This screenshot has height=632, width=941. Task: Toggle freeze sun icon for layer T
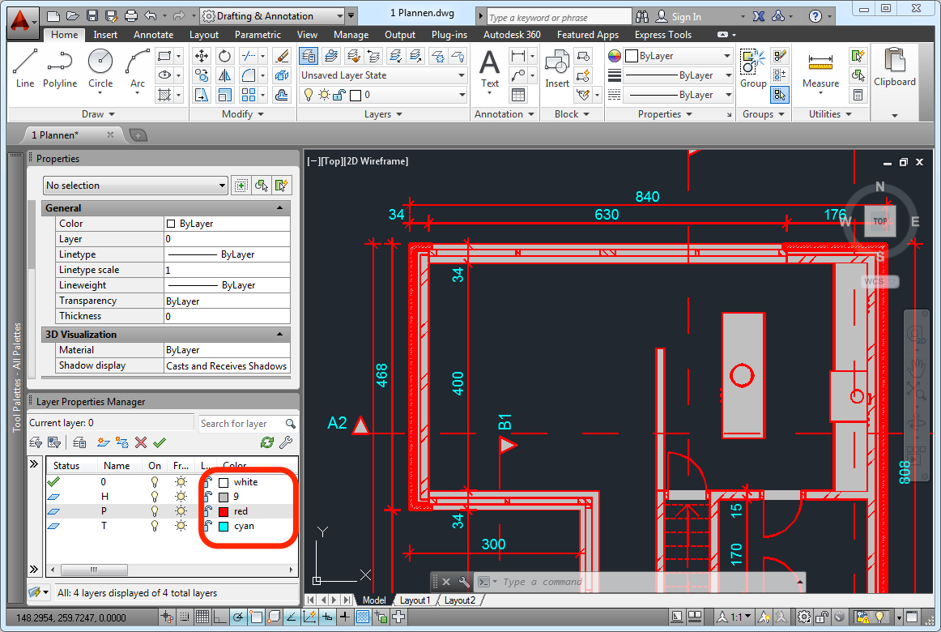[180, 526]
